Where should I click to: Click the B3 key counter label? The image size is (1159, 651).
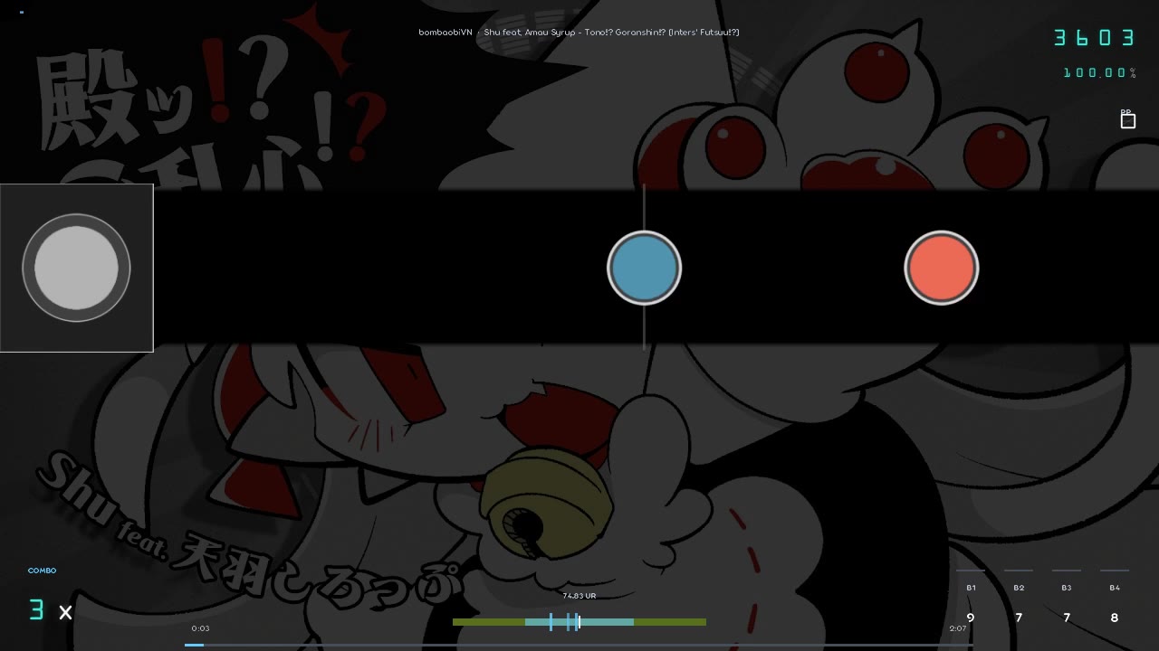coord(1067,588)
